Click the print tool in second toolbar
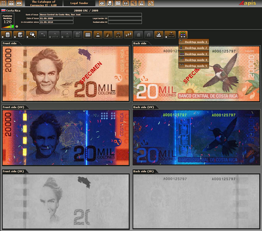 (159, 35)
